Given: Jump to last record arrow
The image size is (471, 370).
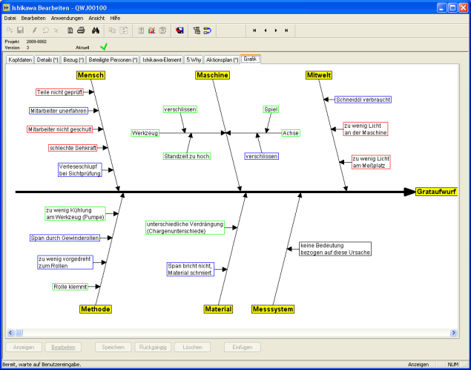Looking at the screenshot, I should point(286,30).
